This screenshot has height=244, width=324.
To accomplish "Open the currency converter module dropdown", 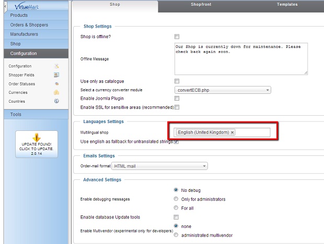I will [x=223, y=90].
